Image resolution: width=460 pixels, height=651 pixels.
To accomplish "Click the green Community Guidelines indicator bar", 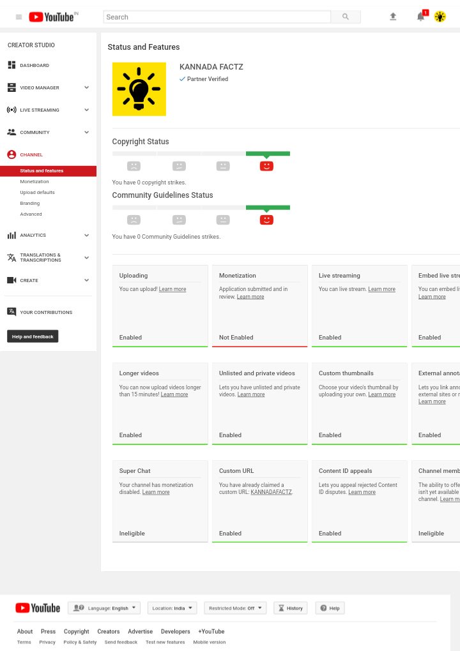I will pos(268,207).
